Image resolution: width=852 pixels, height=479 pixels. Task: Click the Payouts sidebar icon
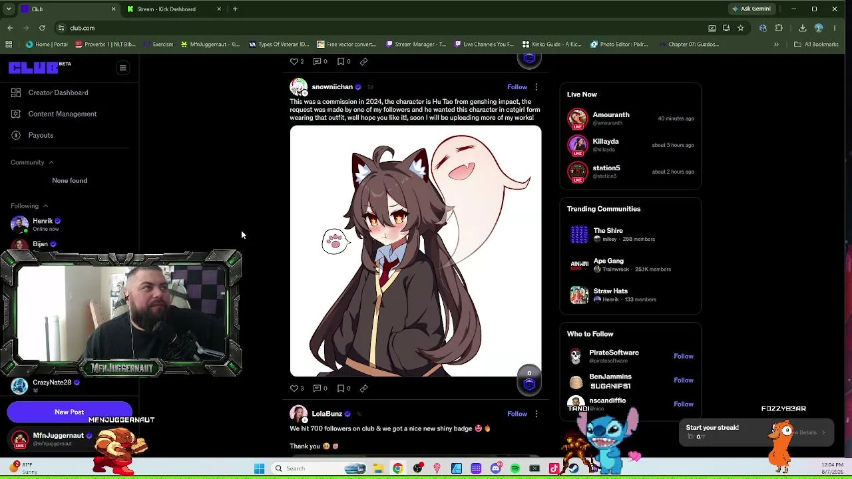16,135
